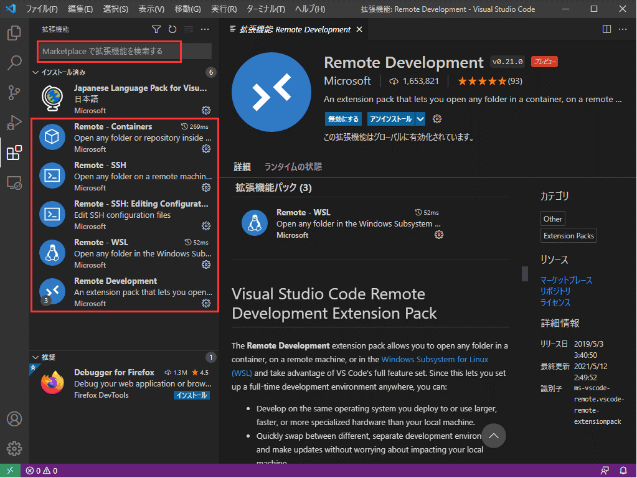Switch to the 詳細 tab
Screen dimensions: 637x478
242,167
